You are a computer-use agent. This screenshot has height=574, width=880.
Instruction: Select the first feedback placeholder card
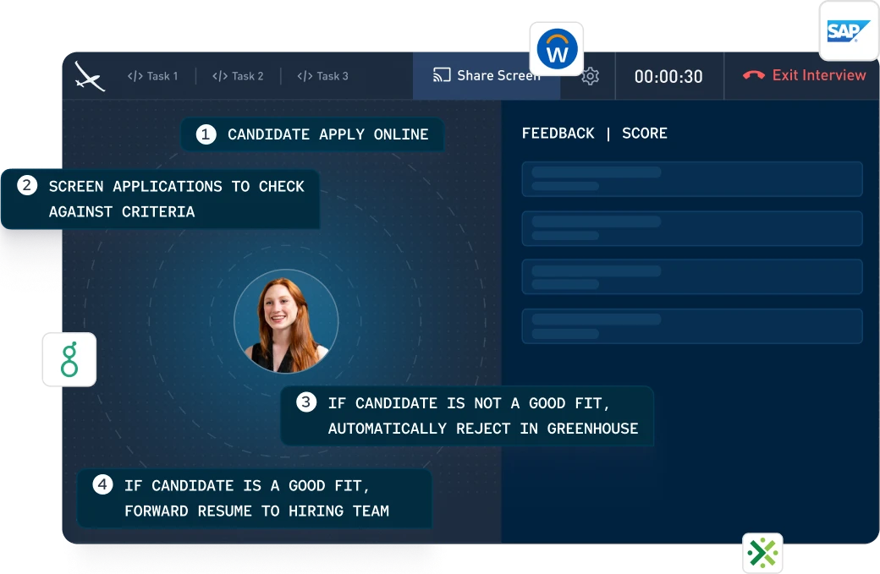tap(691, 179)
